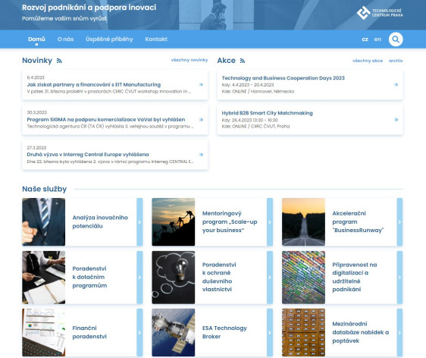Open the search magnifier icon
The height and width of the screenshot is (358, 426).
click(x=396, y=39)
